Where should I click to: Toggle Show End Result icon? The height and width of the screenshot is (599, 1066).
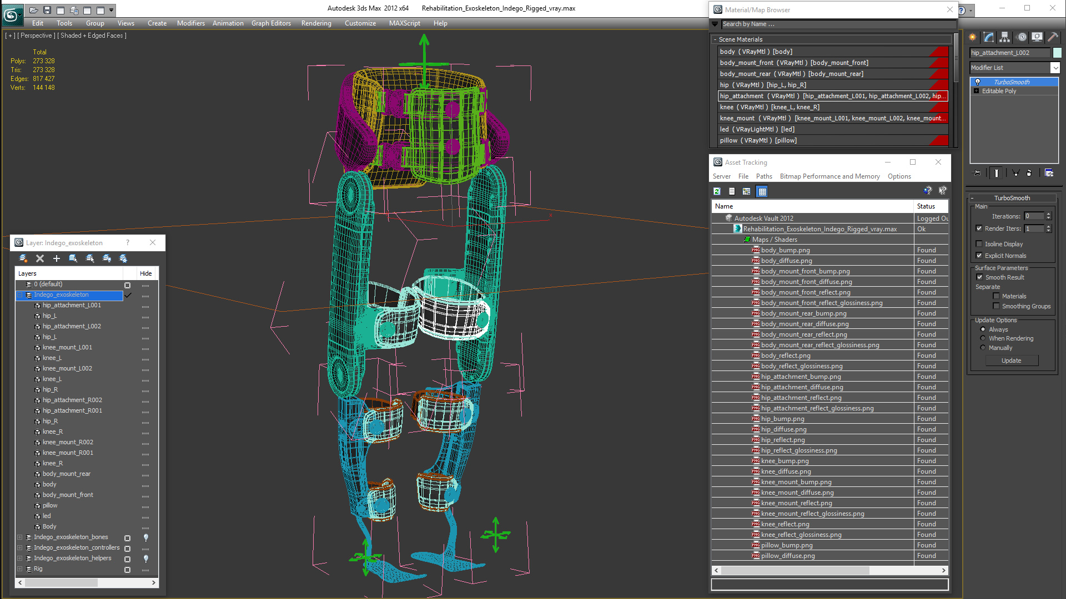click(x=997, y=173)
